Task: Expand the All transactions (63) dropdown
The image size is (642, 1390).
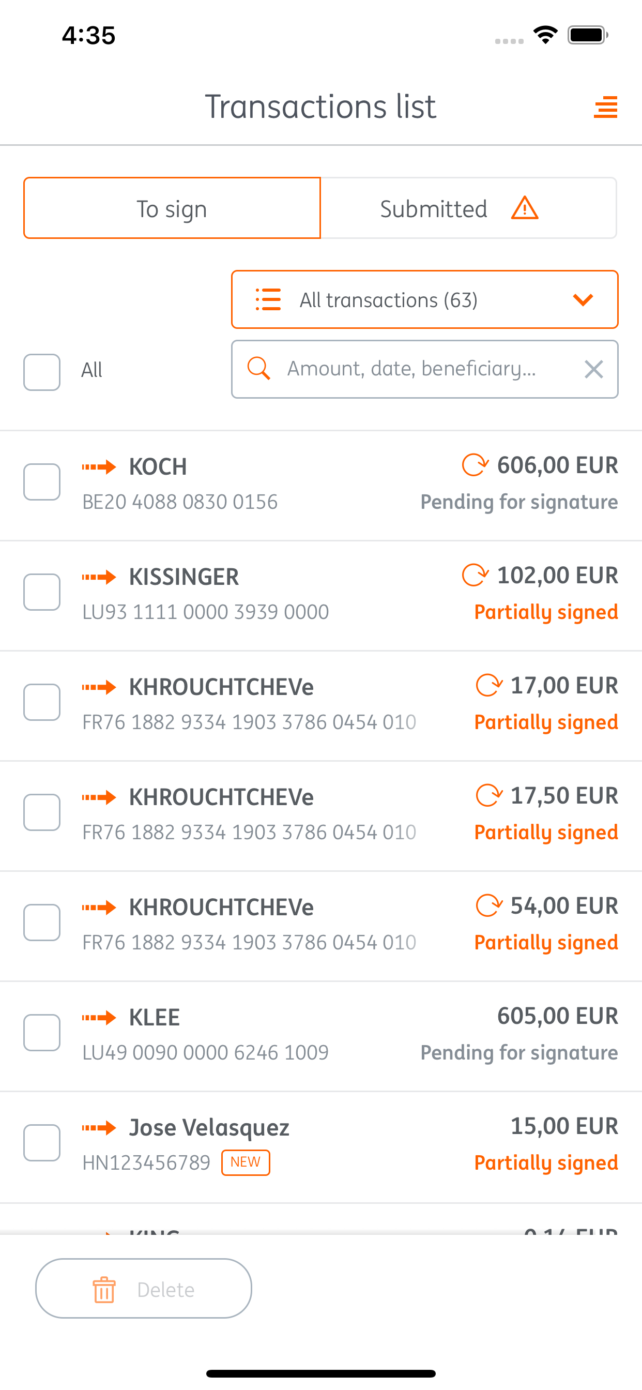Action: coord(424,299)
